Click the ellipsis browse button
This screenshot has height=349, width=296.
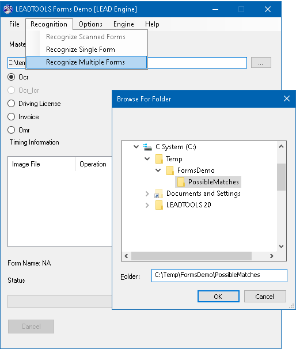coord(261,63)
